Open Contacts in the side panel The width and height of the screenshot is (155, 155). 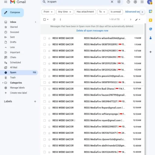pos(150,38)
